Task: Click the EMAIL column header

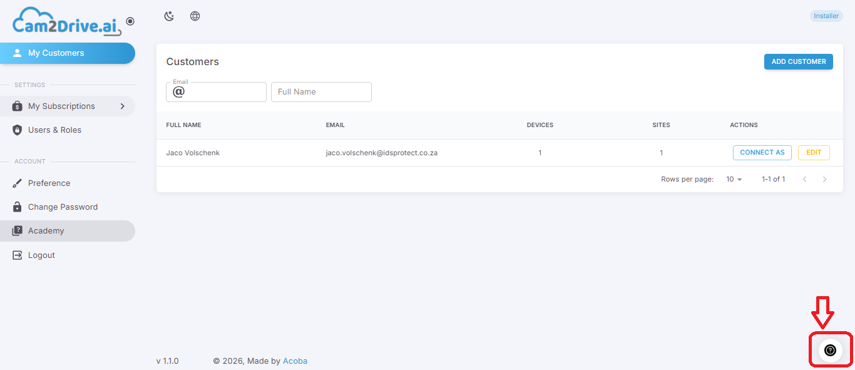Action: (335, 125)
